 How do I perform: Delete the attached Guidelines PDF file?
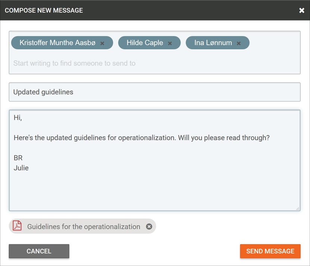[149, 226]
